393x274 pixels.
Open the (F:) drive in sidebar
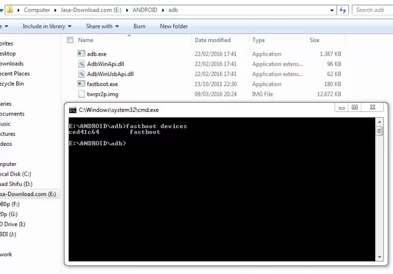coord(10,204)
